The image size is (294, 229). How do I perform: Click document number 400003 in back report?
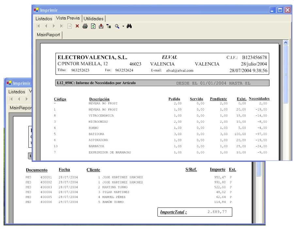coord(46,187)
